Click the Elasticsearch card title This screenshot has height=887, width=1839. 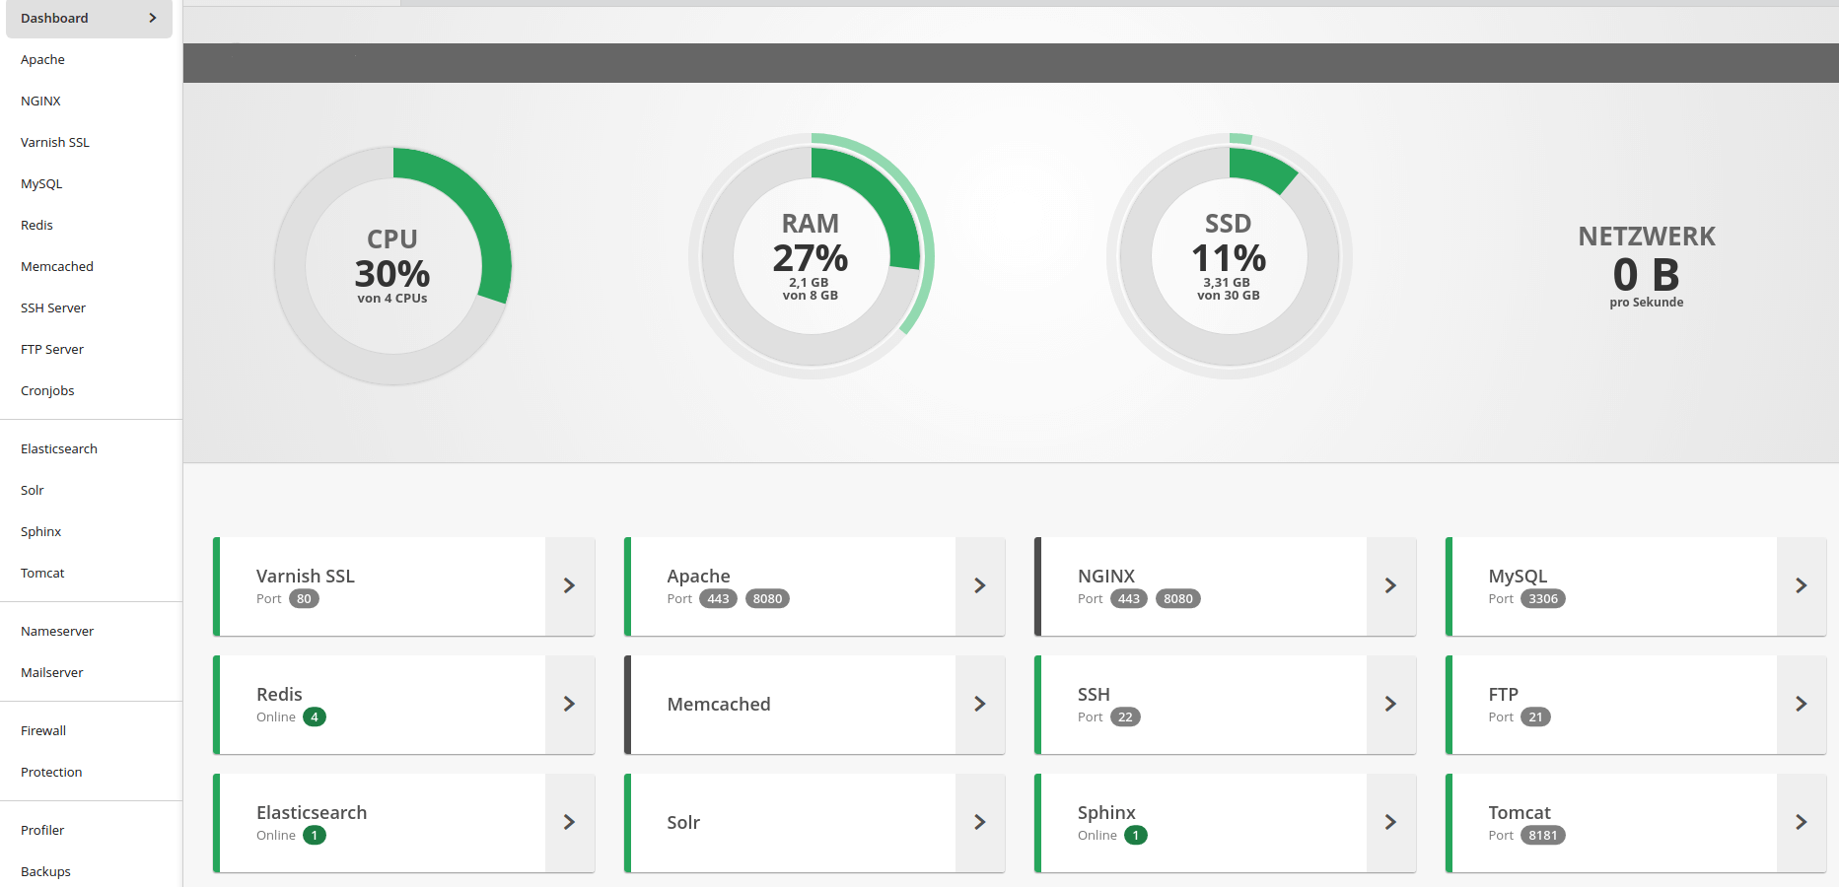[x=312, y=812]
